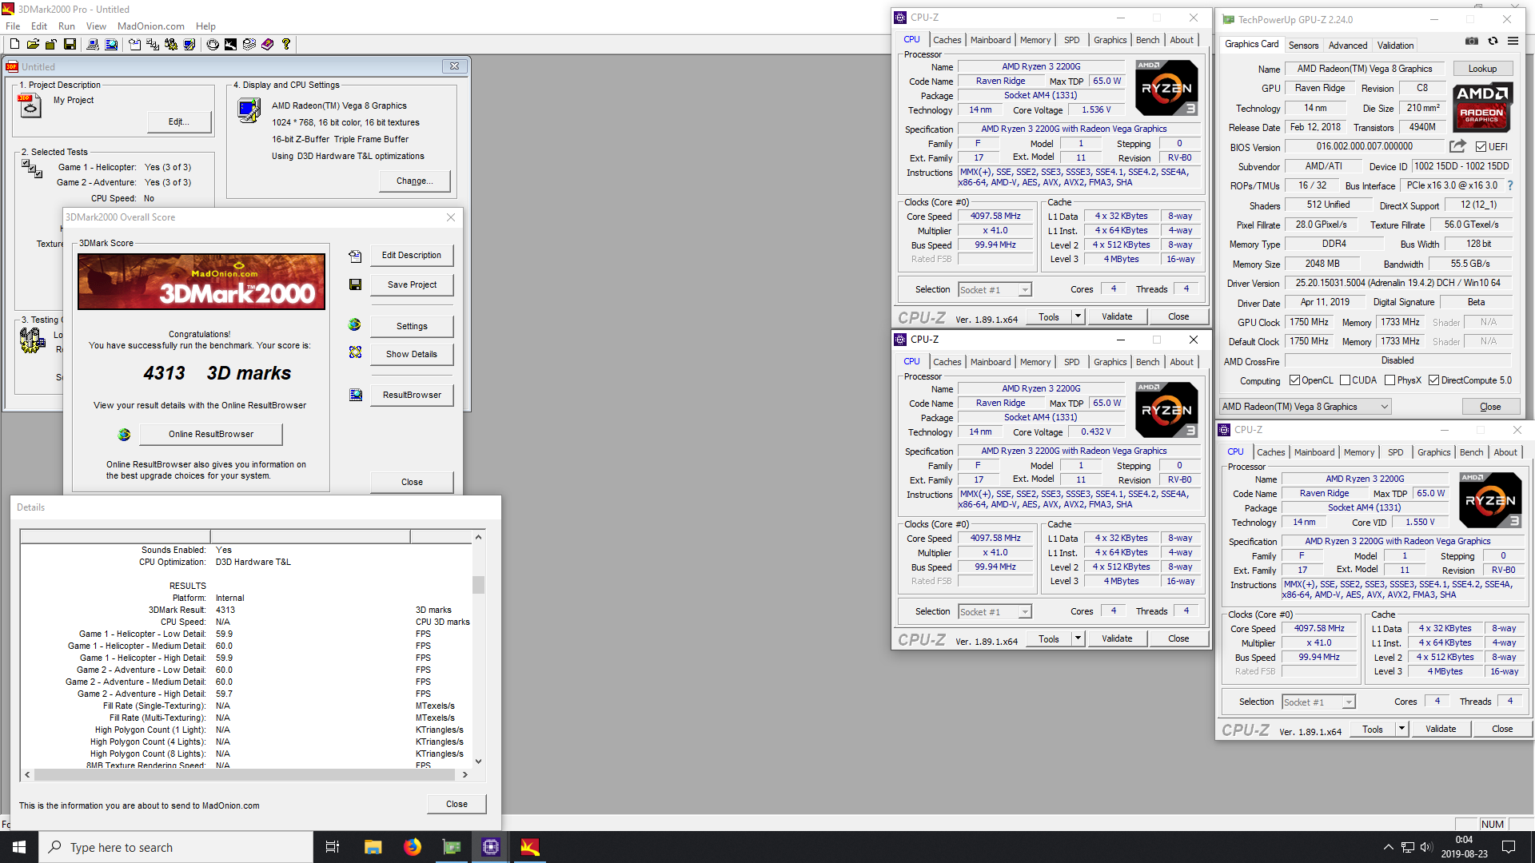Open Socket #1 dropdown in middle CPU-Z window

point(995,612)
